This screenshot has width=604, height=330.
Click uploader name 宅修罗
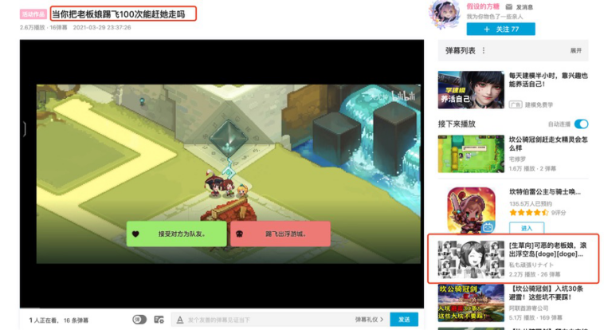coord(517,159)
